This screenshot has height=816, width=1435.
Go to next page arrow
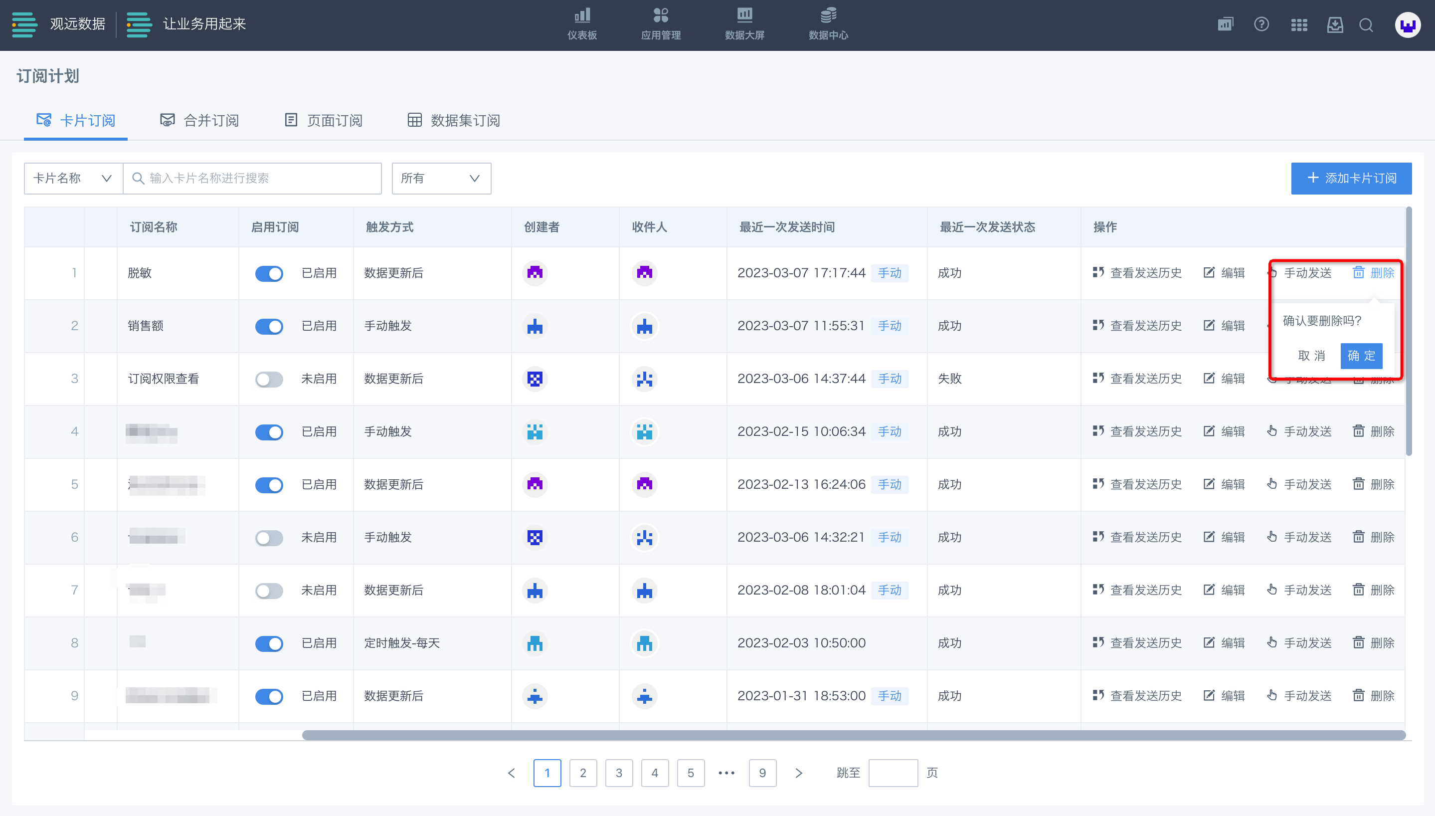click(799, 773)
